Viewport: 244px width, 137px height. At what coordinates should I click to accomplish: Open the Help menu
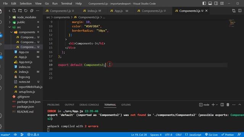click(79, 3)
